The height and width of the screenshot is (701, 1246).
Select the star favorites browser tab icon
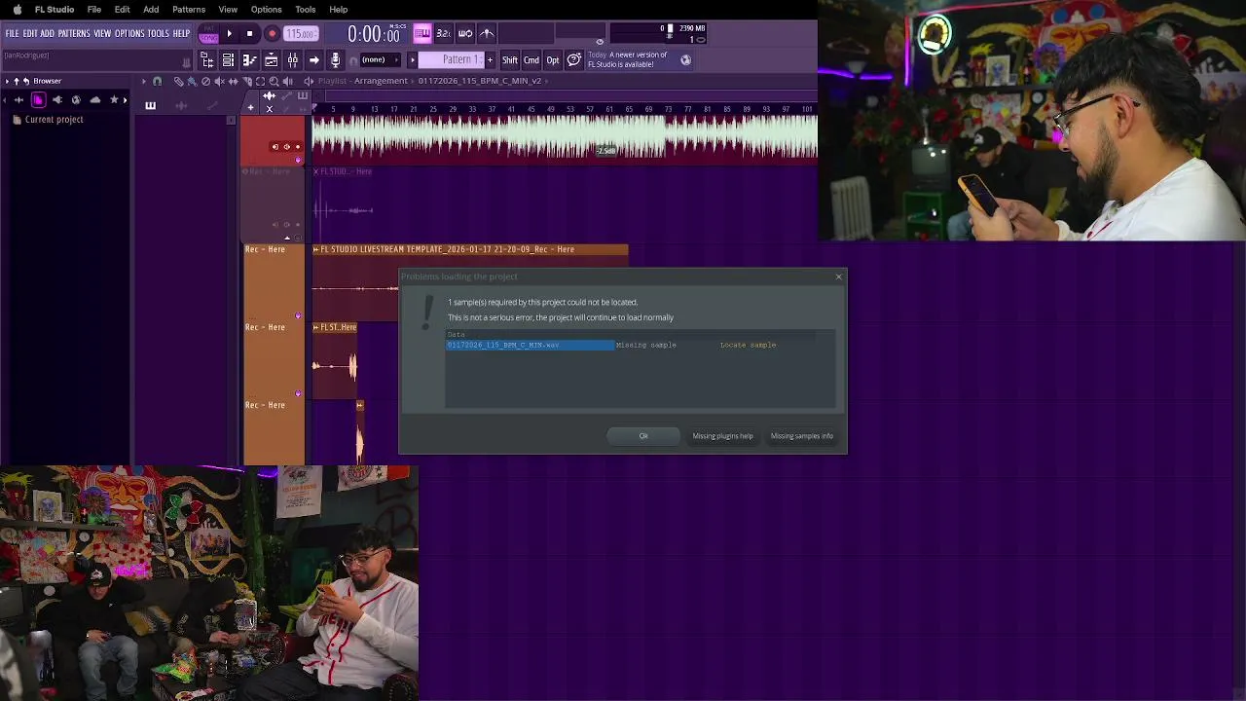coord(114,100)
